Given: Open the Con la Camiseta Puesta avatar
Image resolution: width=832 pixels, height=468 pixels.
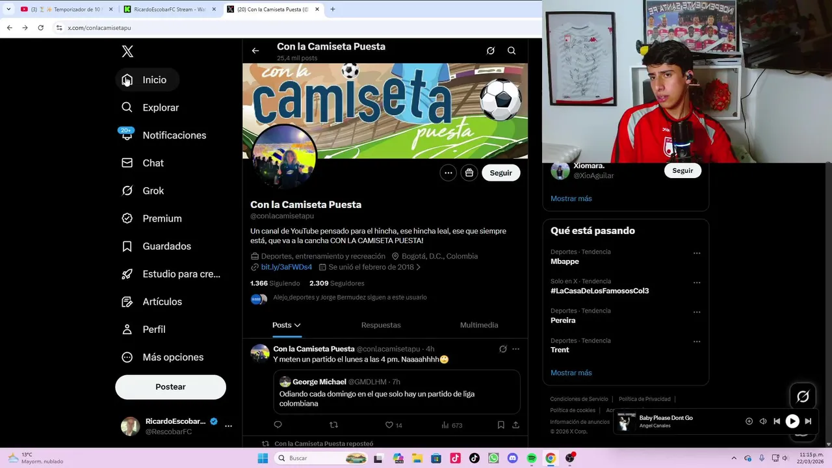Looking at the screenshot, I should pyautogui.click(x=284, y=157).
